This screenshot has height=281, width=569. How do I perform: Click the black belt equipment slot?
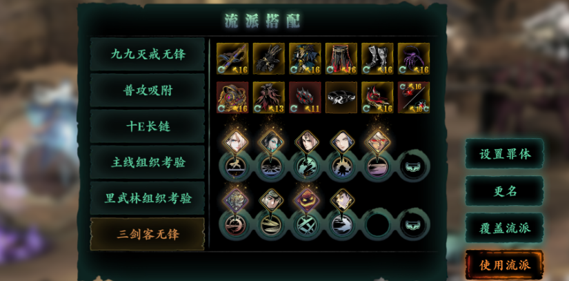(341, 97)
